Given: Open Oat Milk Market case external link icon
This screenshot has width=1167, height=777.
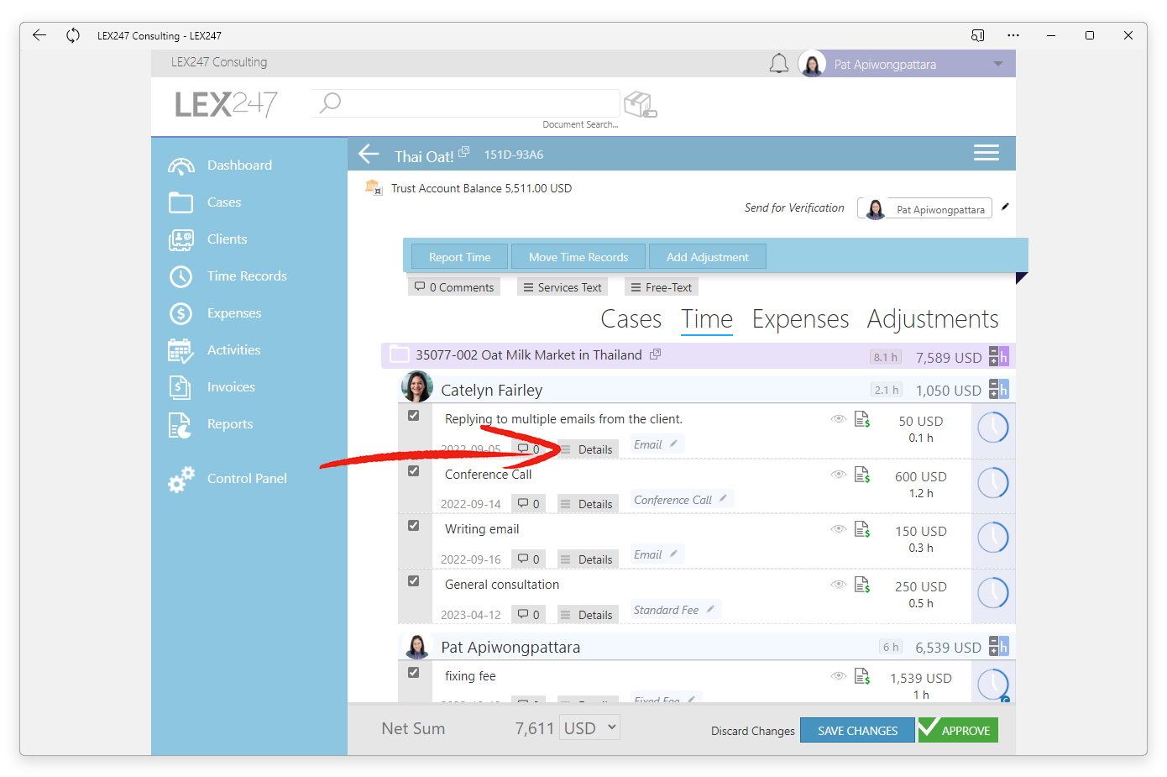Looking at the screenshot, I should pyautogui.click(x=656, y=354).
